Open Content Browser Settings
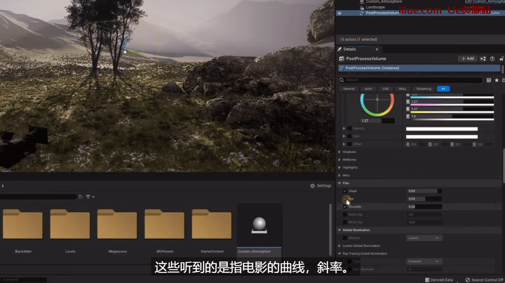The width and height of the screenshot is (505, 283). coord(320,186)
